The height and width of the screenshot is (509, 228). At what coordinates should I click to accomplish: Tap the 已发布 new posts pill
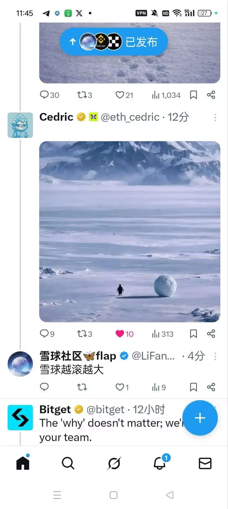pyautogui.click(x=114, y=42)
